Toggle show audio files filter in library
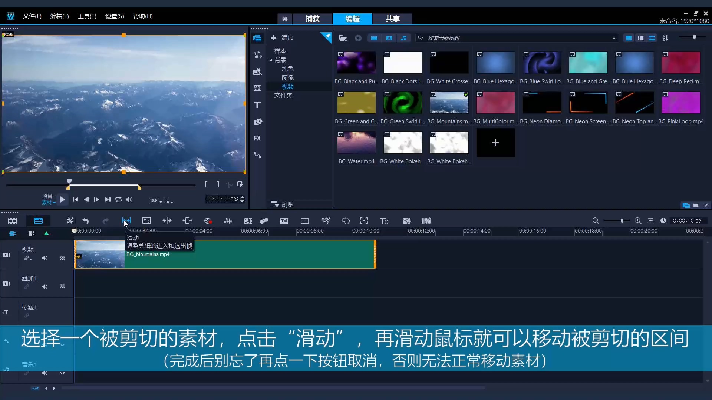The height and width of the screenshot is (400, 712). [403, 38]
